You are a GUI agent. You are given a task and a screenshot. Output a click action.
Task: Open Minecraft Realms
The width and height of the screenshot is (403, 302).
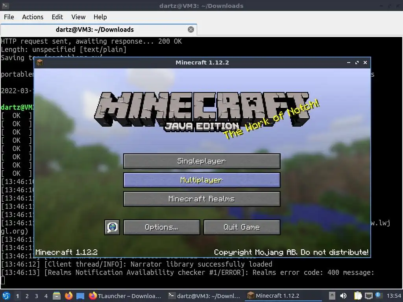point(202,199)
